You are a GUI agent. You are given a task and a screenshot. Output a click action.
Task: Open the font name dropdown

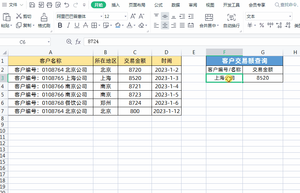[x=101, y=17]
